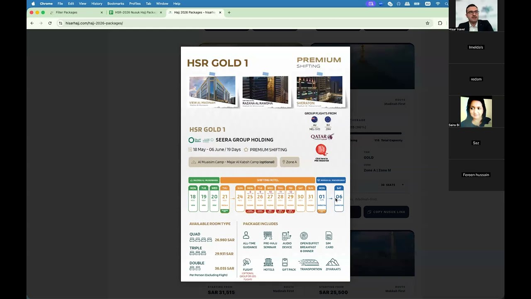This screenshot has height=299, width=531.
Task: Select the Thursday 21 May calendar card
Action: (x=225, y=199)
